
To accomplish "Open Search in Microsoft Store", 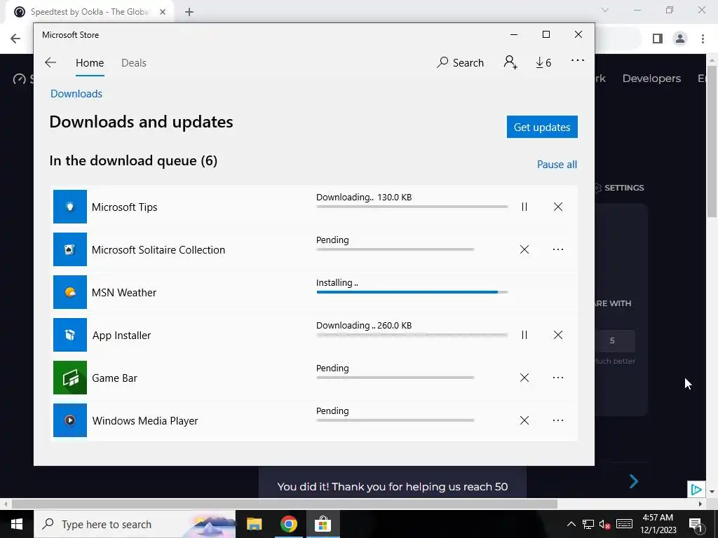I will (460, 62).
